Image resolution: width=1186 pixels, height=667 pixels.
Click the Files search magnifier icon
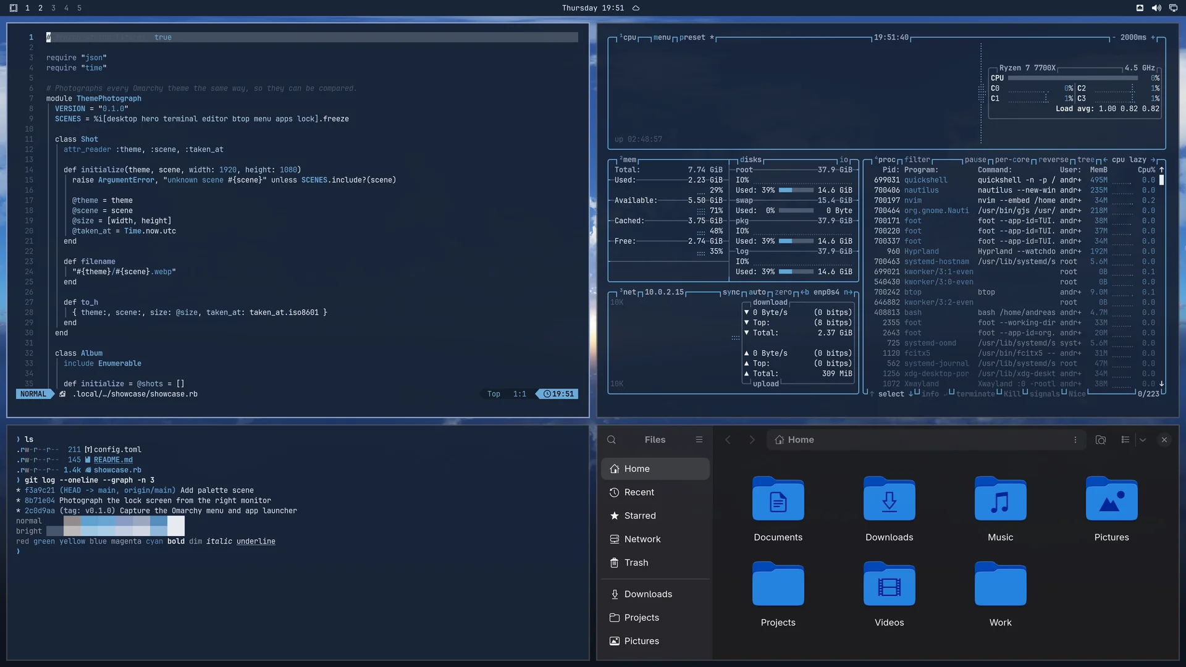(x=612, y=440)
